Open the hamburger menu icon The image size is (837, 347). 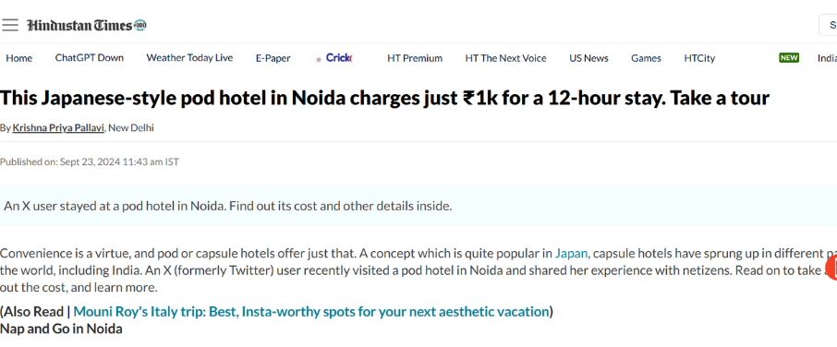(x=9, y=25)
